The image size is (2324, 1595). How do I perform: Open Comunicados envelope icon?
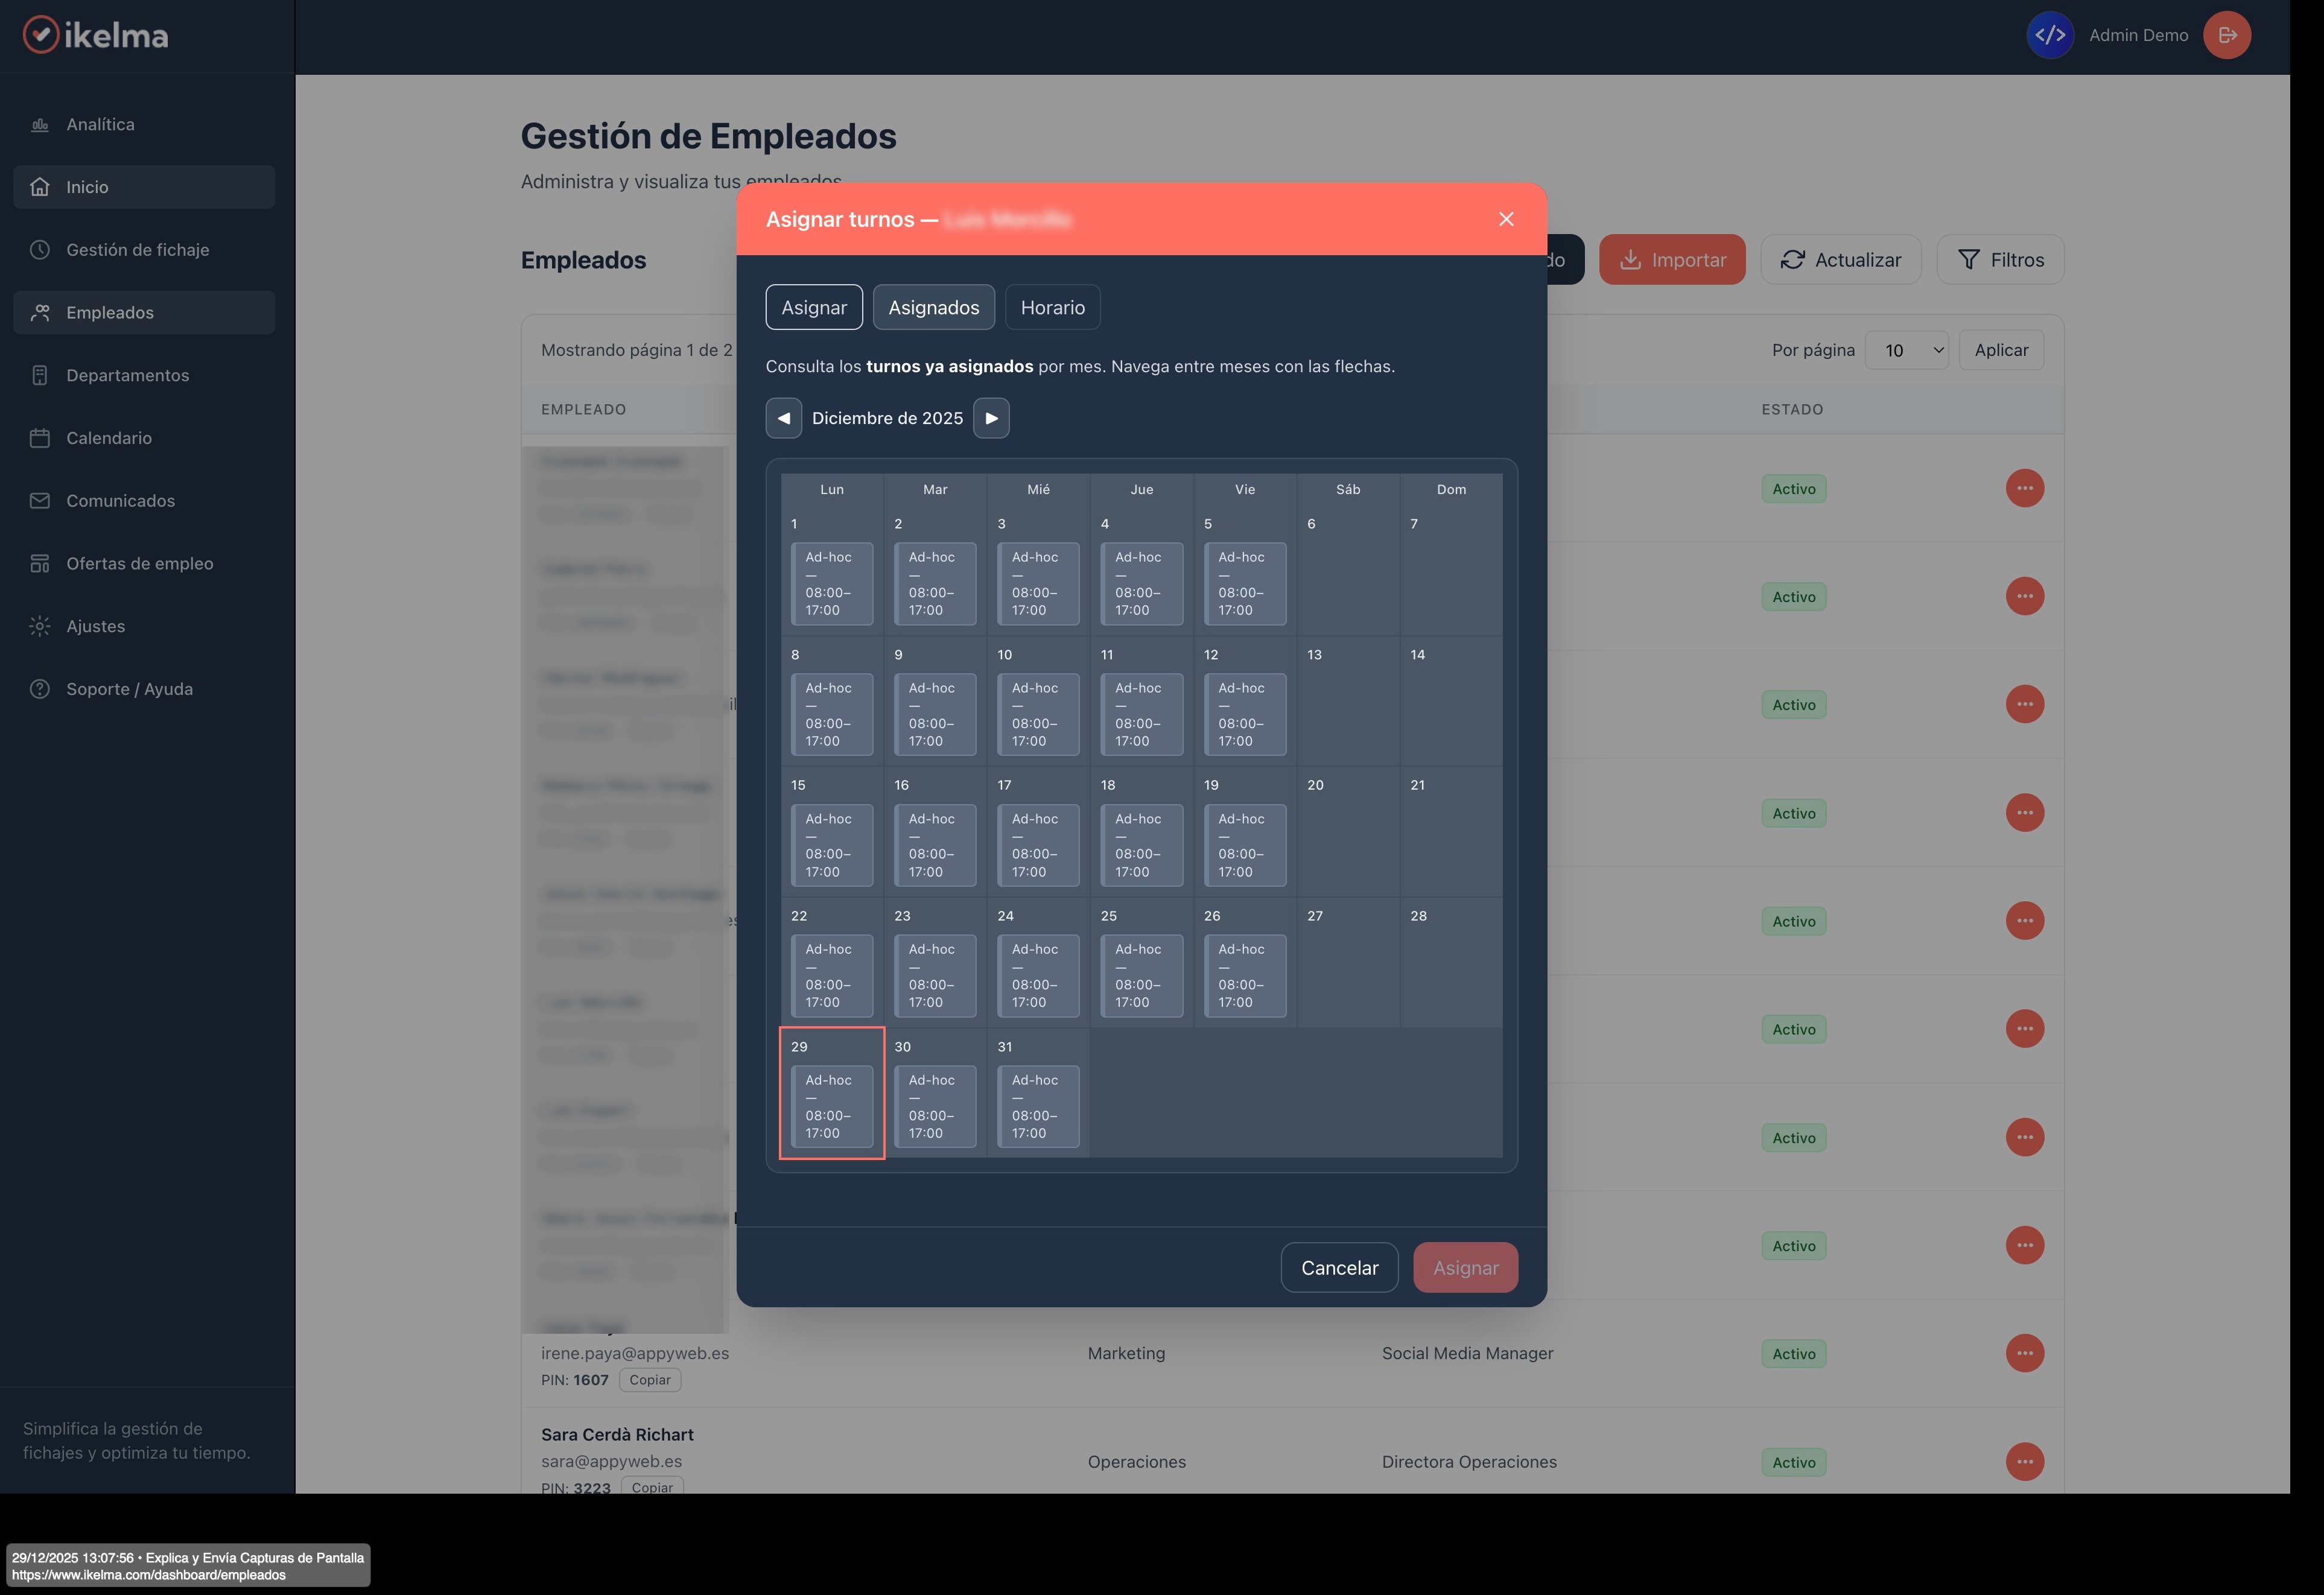[40, 501]
